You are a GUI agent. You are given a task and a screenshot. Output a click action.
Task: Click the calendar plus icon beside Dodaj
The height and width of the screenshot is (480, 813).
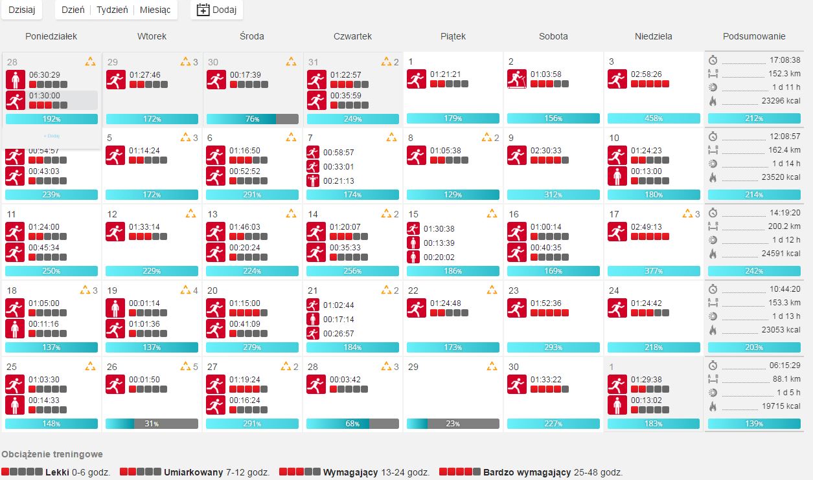203,10
